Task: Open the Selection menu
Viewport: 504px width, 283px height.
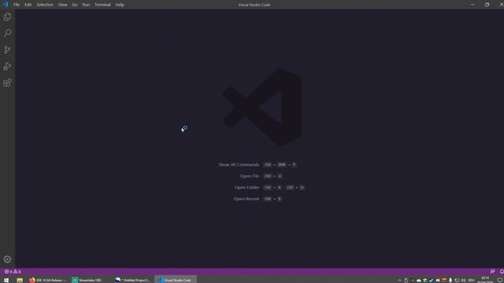Action: tap(45, 5)
